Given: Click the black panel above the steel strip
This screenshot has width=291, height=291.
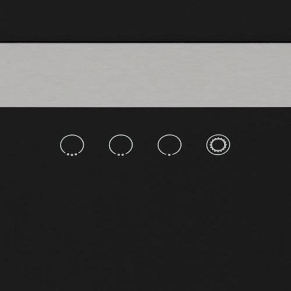Looking at the screenshot, I should point(145,21).
